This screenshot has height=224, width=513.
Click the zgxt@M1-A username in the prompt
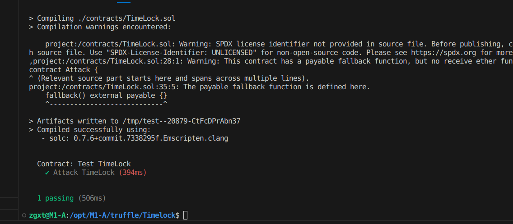click(47, 215)
